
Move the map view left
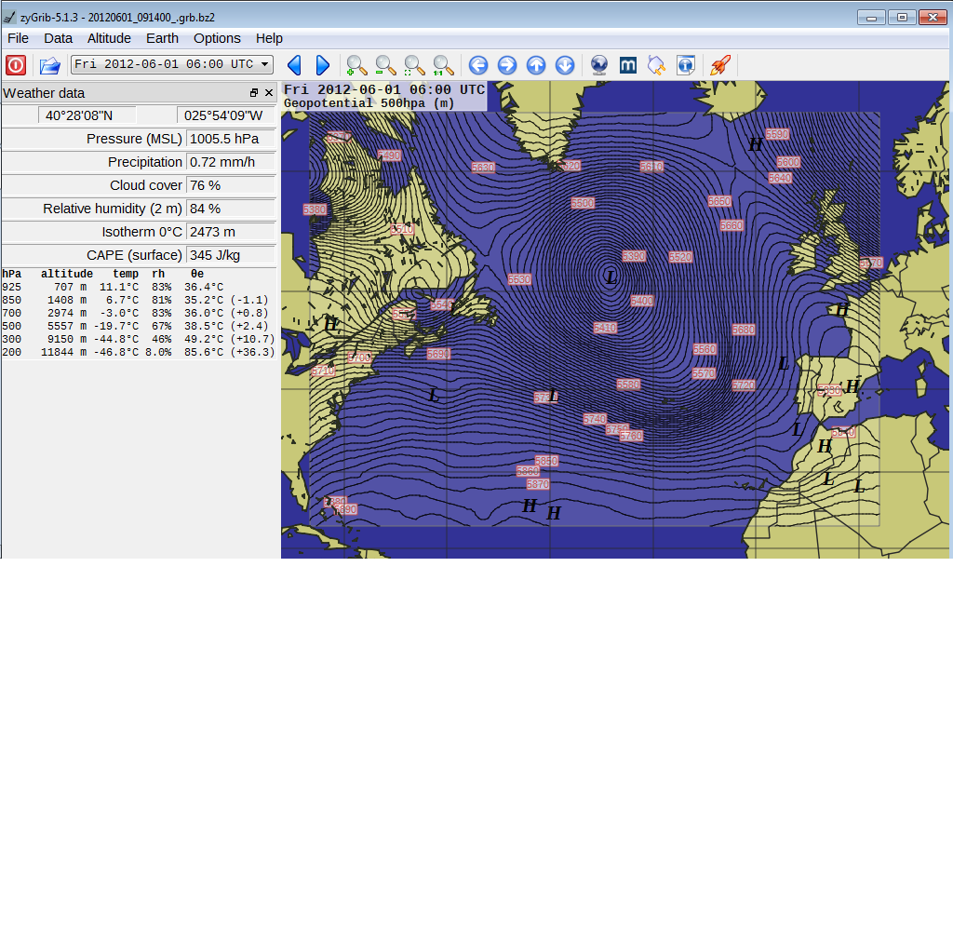pos(478,65)
